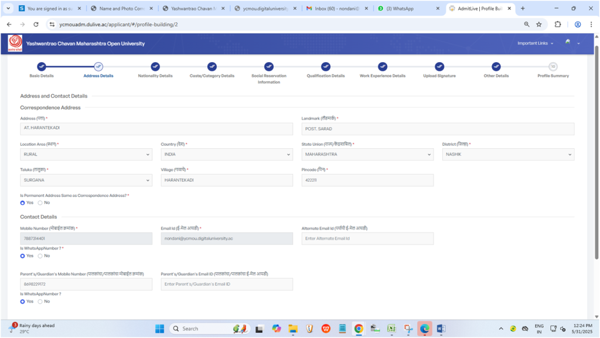Click the Basic Details step icon
Image resolution: width=600 pixels, height=338 pixels.
point(42,67)
